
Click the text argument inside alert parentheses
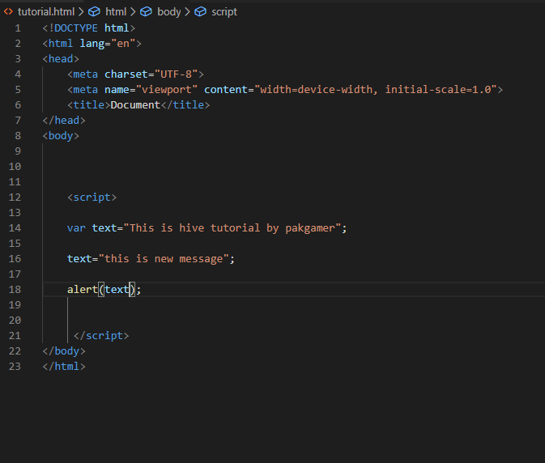pos(117,290)
